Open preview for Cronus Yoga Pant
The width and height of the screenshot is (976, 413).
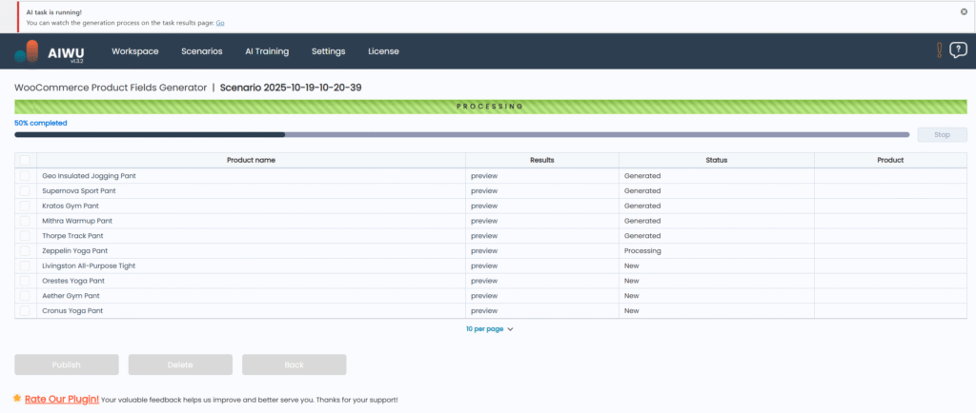pyautogui.click(x=484, y=310)
